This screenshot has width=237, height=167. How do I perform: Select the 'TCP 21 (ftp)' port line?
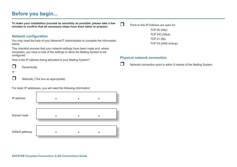pyautogui.click(x=158, y=39)
